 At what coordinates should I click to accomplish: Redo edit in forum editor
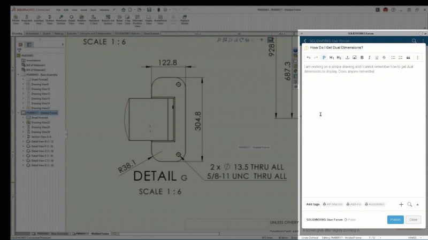tap(316, 58)
